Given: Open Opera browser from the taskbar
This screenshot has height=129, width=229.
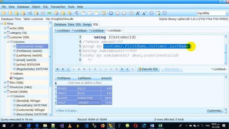Looking at the screenshot, I should pyautogui.click(x=136, y=126).
